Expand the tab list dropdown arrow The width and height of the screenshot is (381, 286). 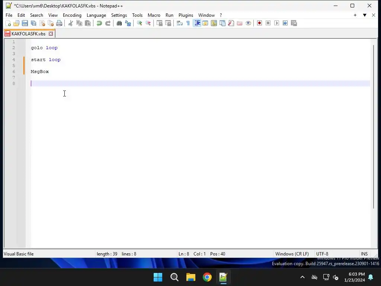365,15
